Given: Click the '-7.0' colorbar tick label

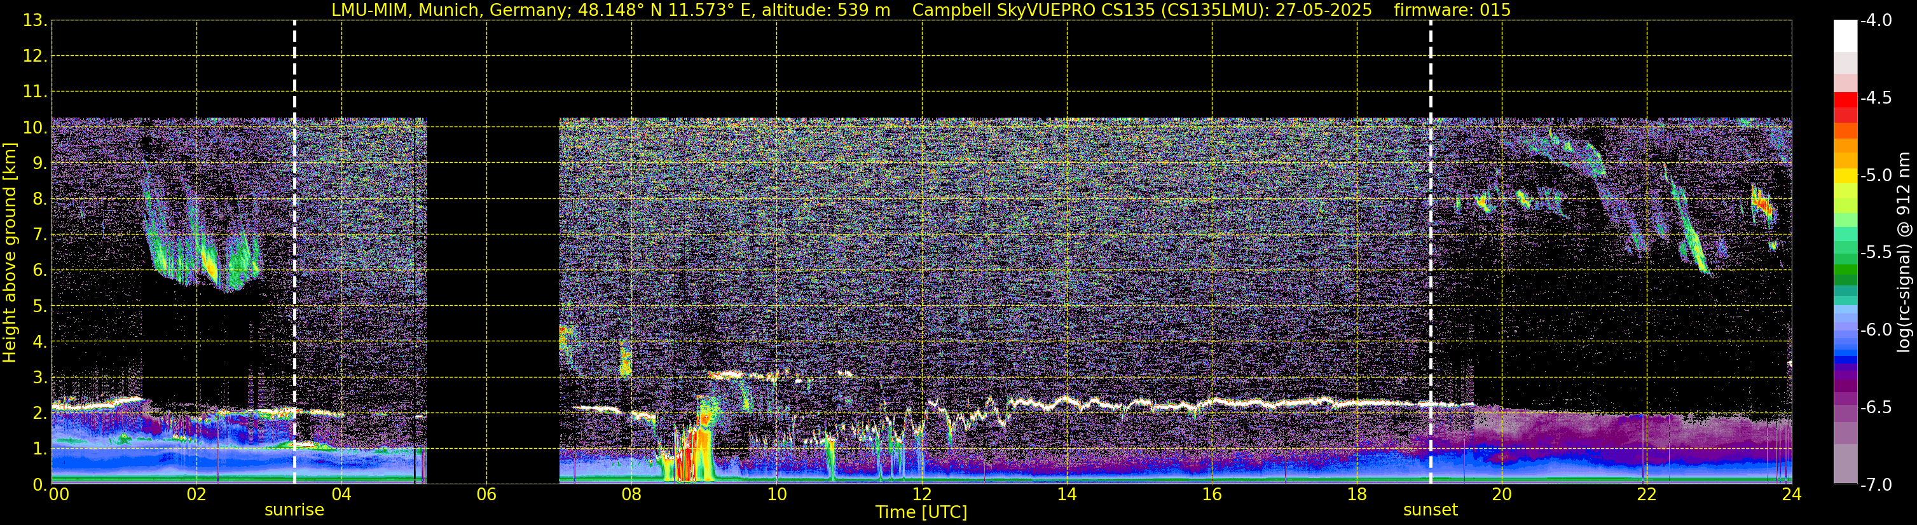Looking at the screenshot, I should tap(1877, 485).
